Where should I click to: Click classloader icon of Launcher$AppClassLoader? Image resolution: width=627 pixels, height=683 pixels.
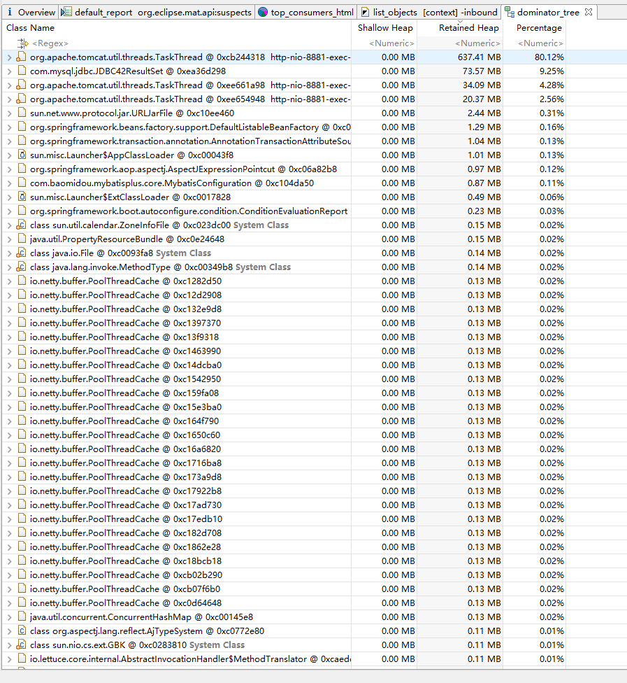[x=22, y=155]
